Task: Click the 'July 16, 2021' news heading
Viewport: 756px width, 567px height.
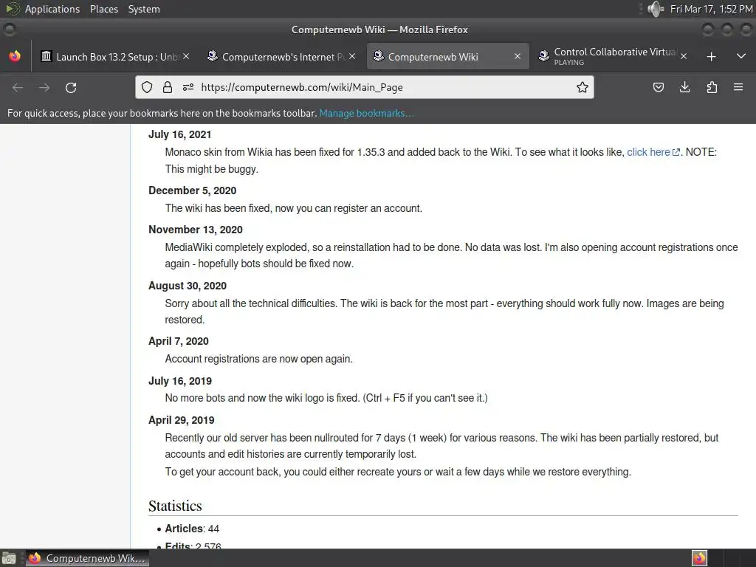Action: click(x=180, y=134)
